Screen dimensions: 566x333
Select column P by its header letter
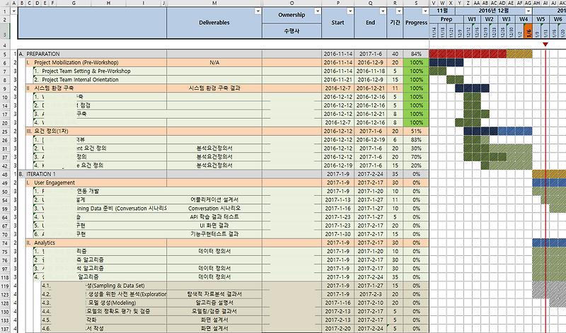338,4
